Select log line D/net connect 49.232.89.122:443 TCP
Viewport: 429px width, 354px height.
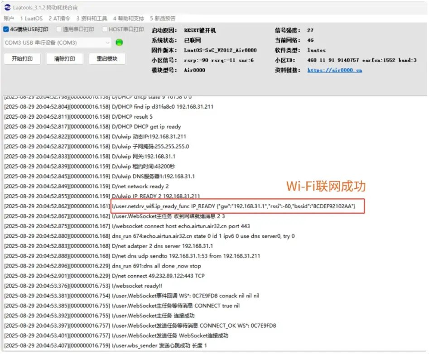pos(104,276)
